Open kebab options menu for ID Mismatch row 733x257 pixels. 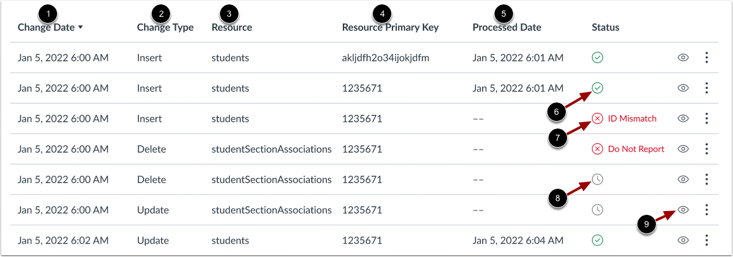coord(706,119)
